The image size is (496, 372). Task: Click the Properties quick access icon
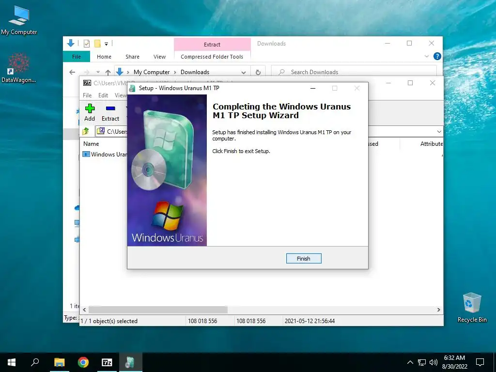86,43
